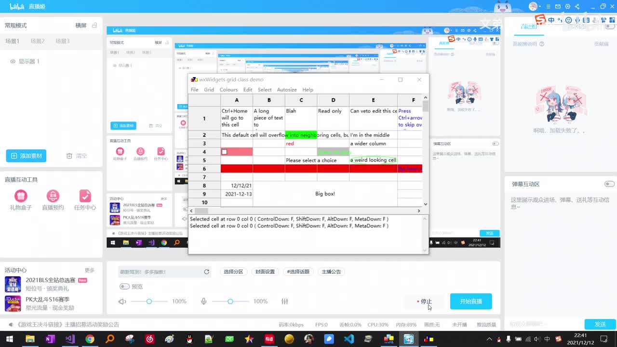Image resolution: width=617 pixels, height=347 pixels.
Task: Open the Colours menu
Action: 228,90
